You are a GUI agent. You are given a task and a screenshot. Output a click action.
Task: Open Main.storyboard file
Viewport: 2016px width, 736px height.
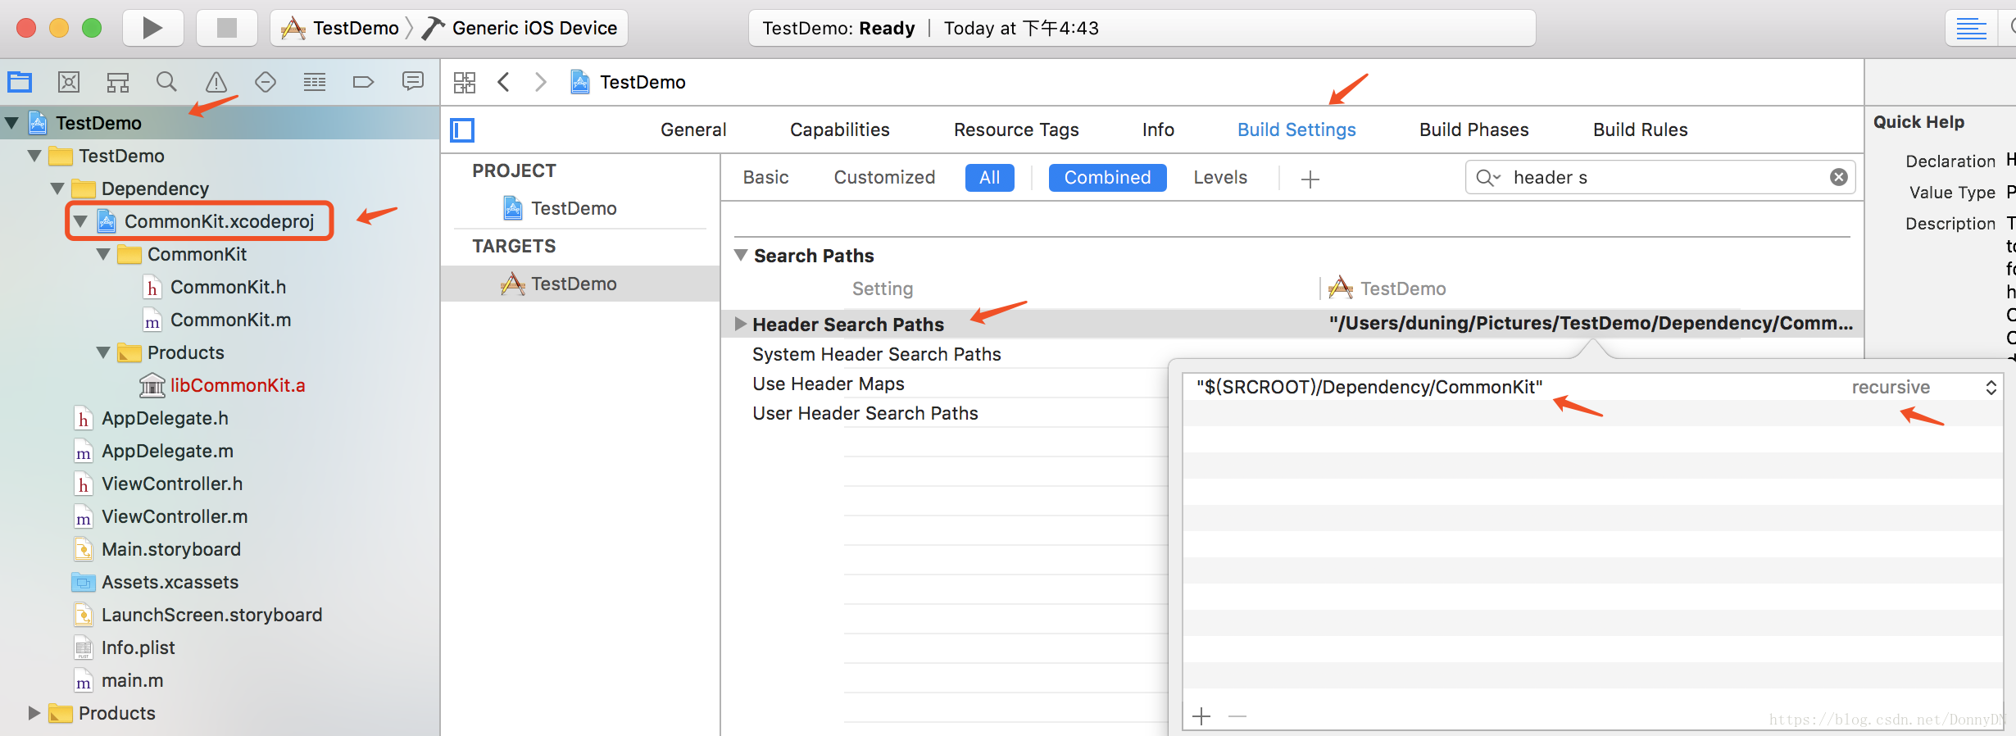point(170,549)
